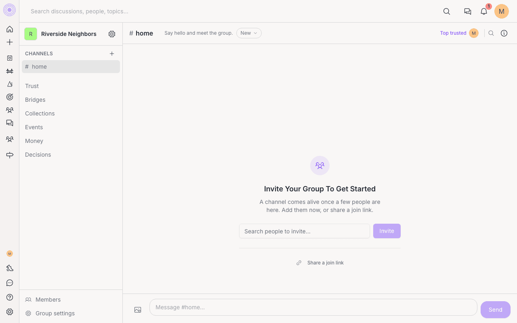Image resolution: width=517 pixels, height=323 pixels.
Task: Open the New sort dropdown
Action: (249, 33)
